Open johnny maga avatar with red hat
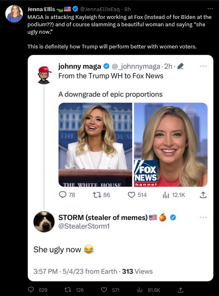Viewport: 219px width, 296px height. 44,75
